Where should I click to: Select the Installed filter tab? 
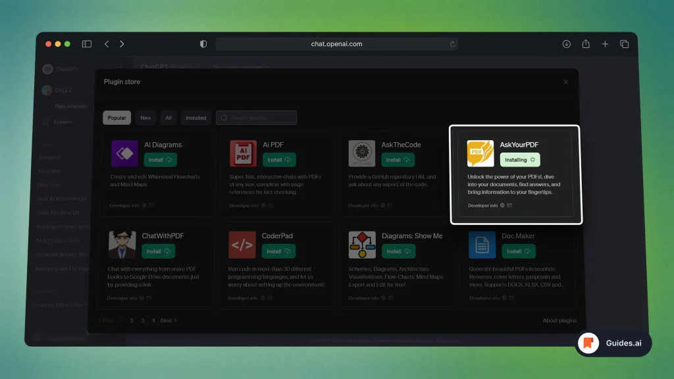point(196,118)
